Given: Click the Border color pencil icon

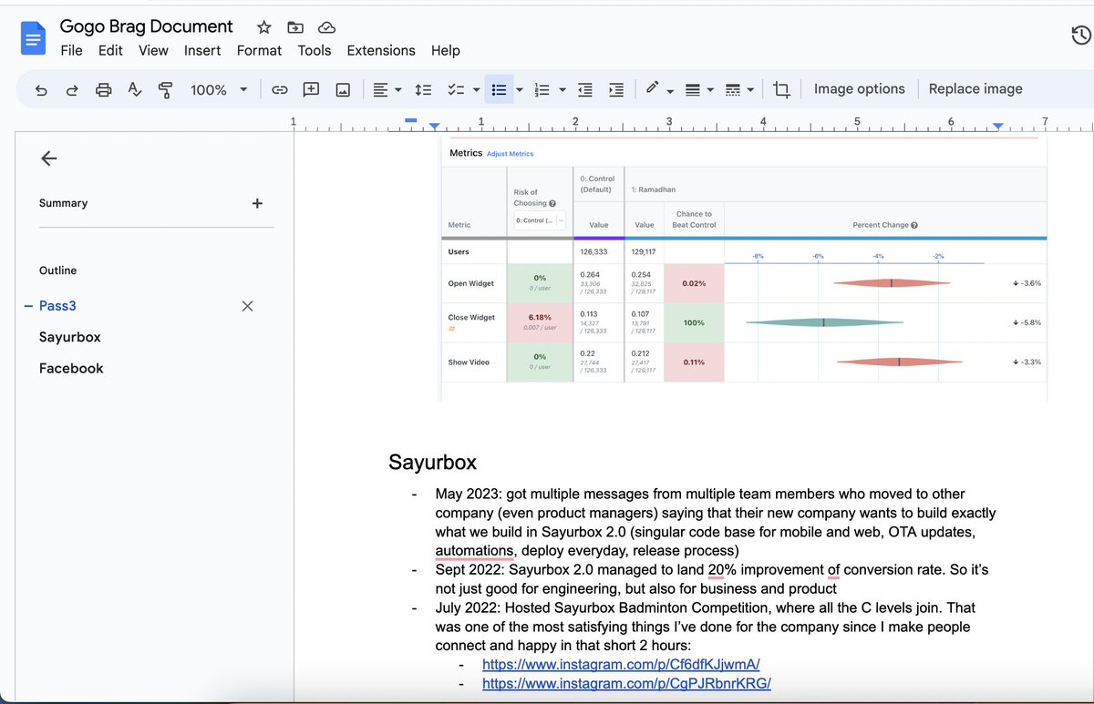Looking at the screenshot, I should point(652,88).
